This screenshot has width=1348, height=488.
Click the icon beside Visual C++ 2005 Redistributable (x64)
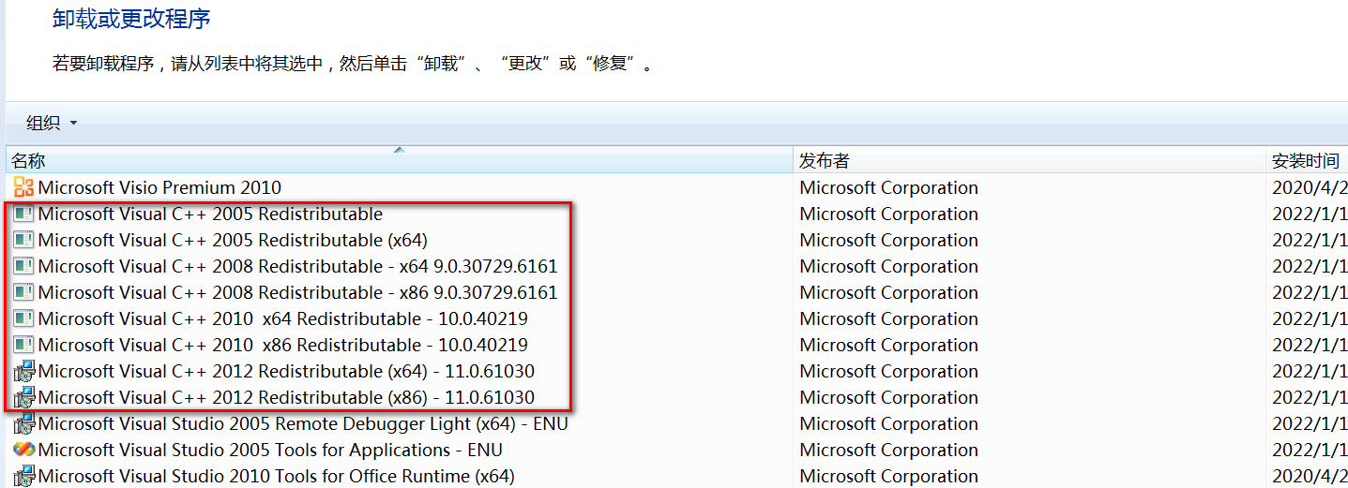pyautogui.click(x=23, y=240)
